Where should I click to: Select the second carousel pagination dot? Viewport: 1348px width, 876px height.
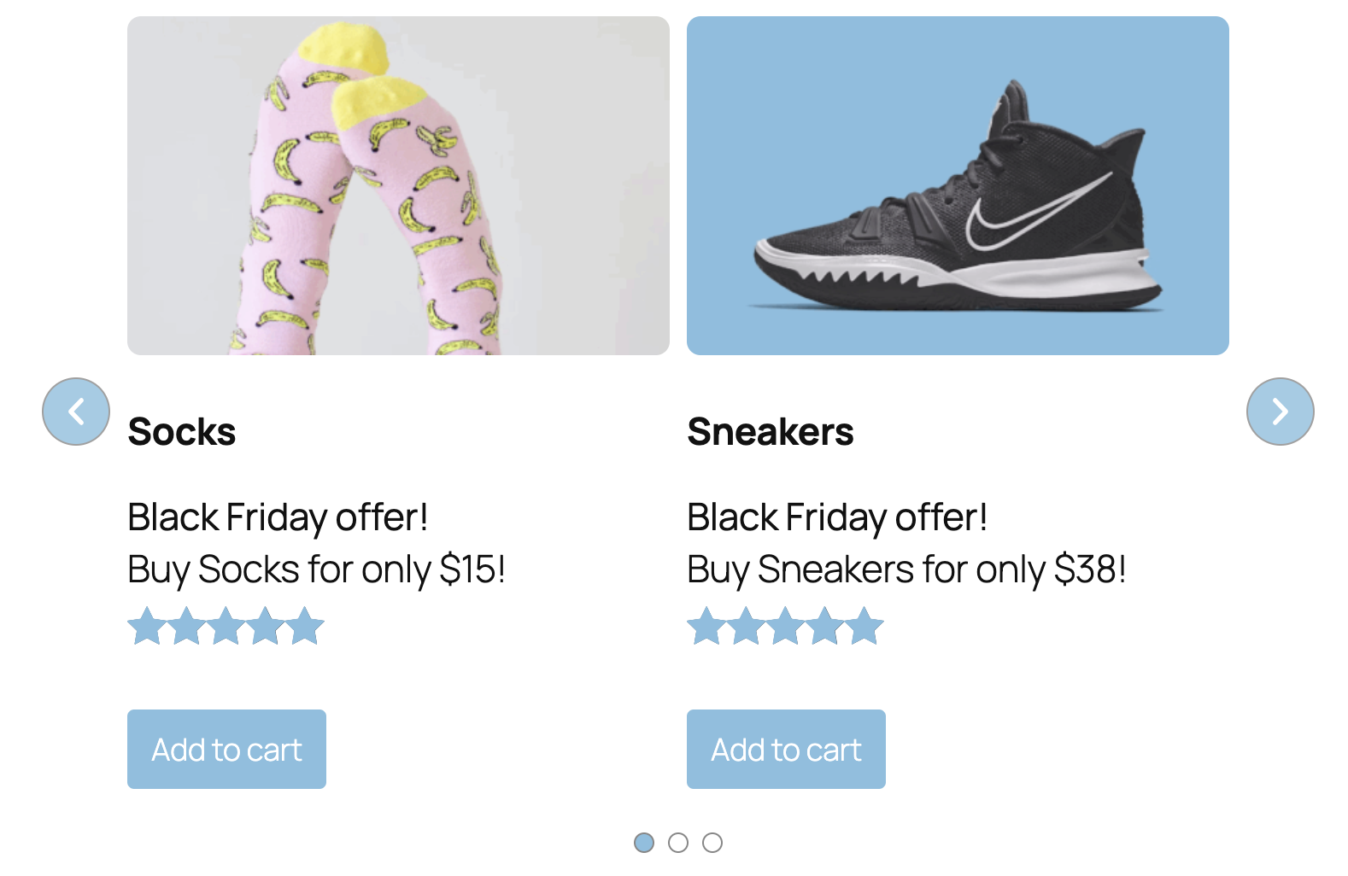(x=678, y=843)
